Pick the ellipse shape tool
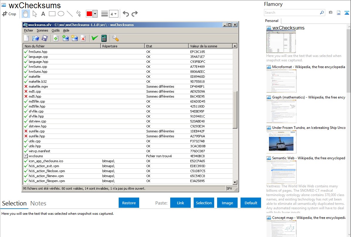 61,14
